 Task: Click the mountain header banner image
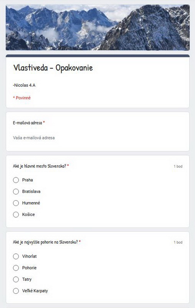pyautogui.click(x=98, y=27)
